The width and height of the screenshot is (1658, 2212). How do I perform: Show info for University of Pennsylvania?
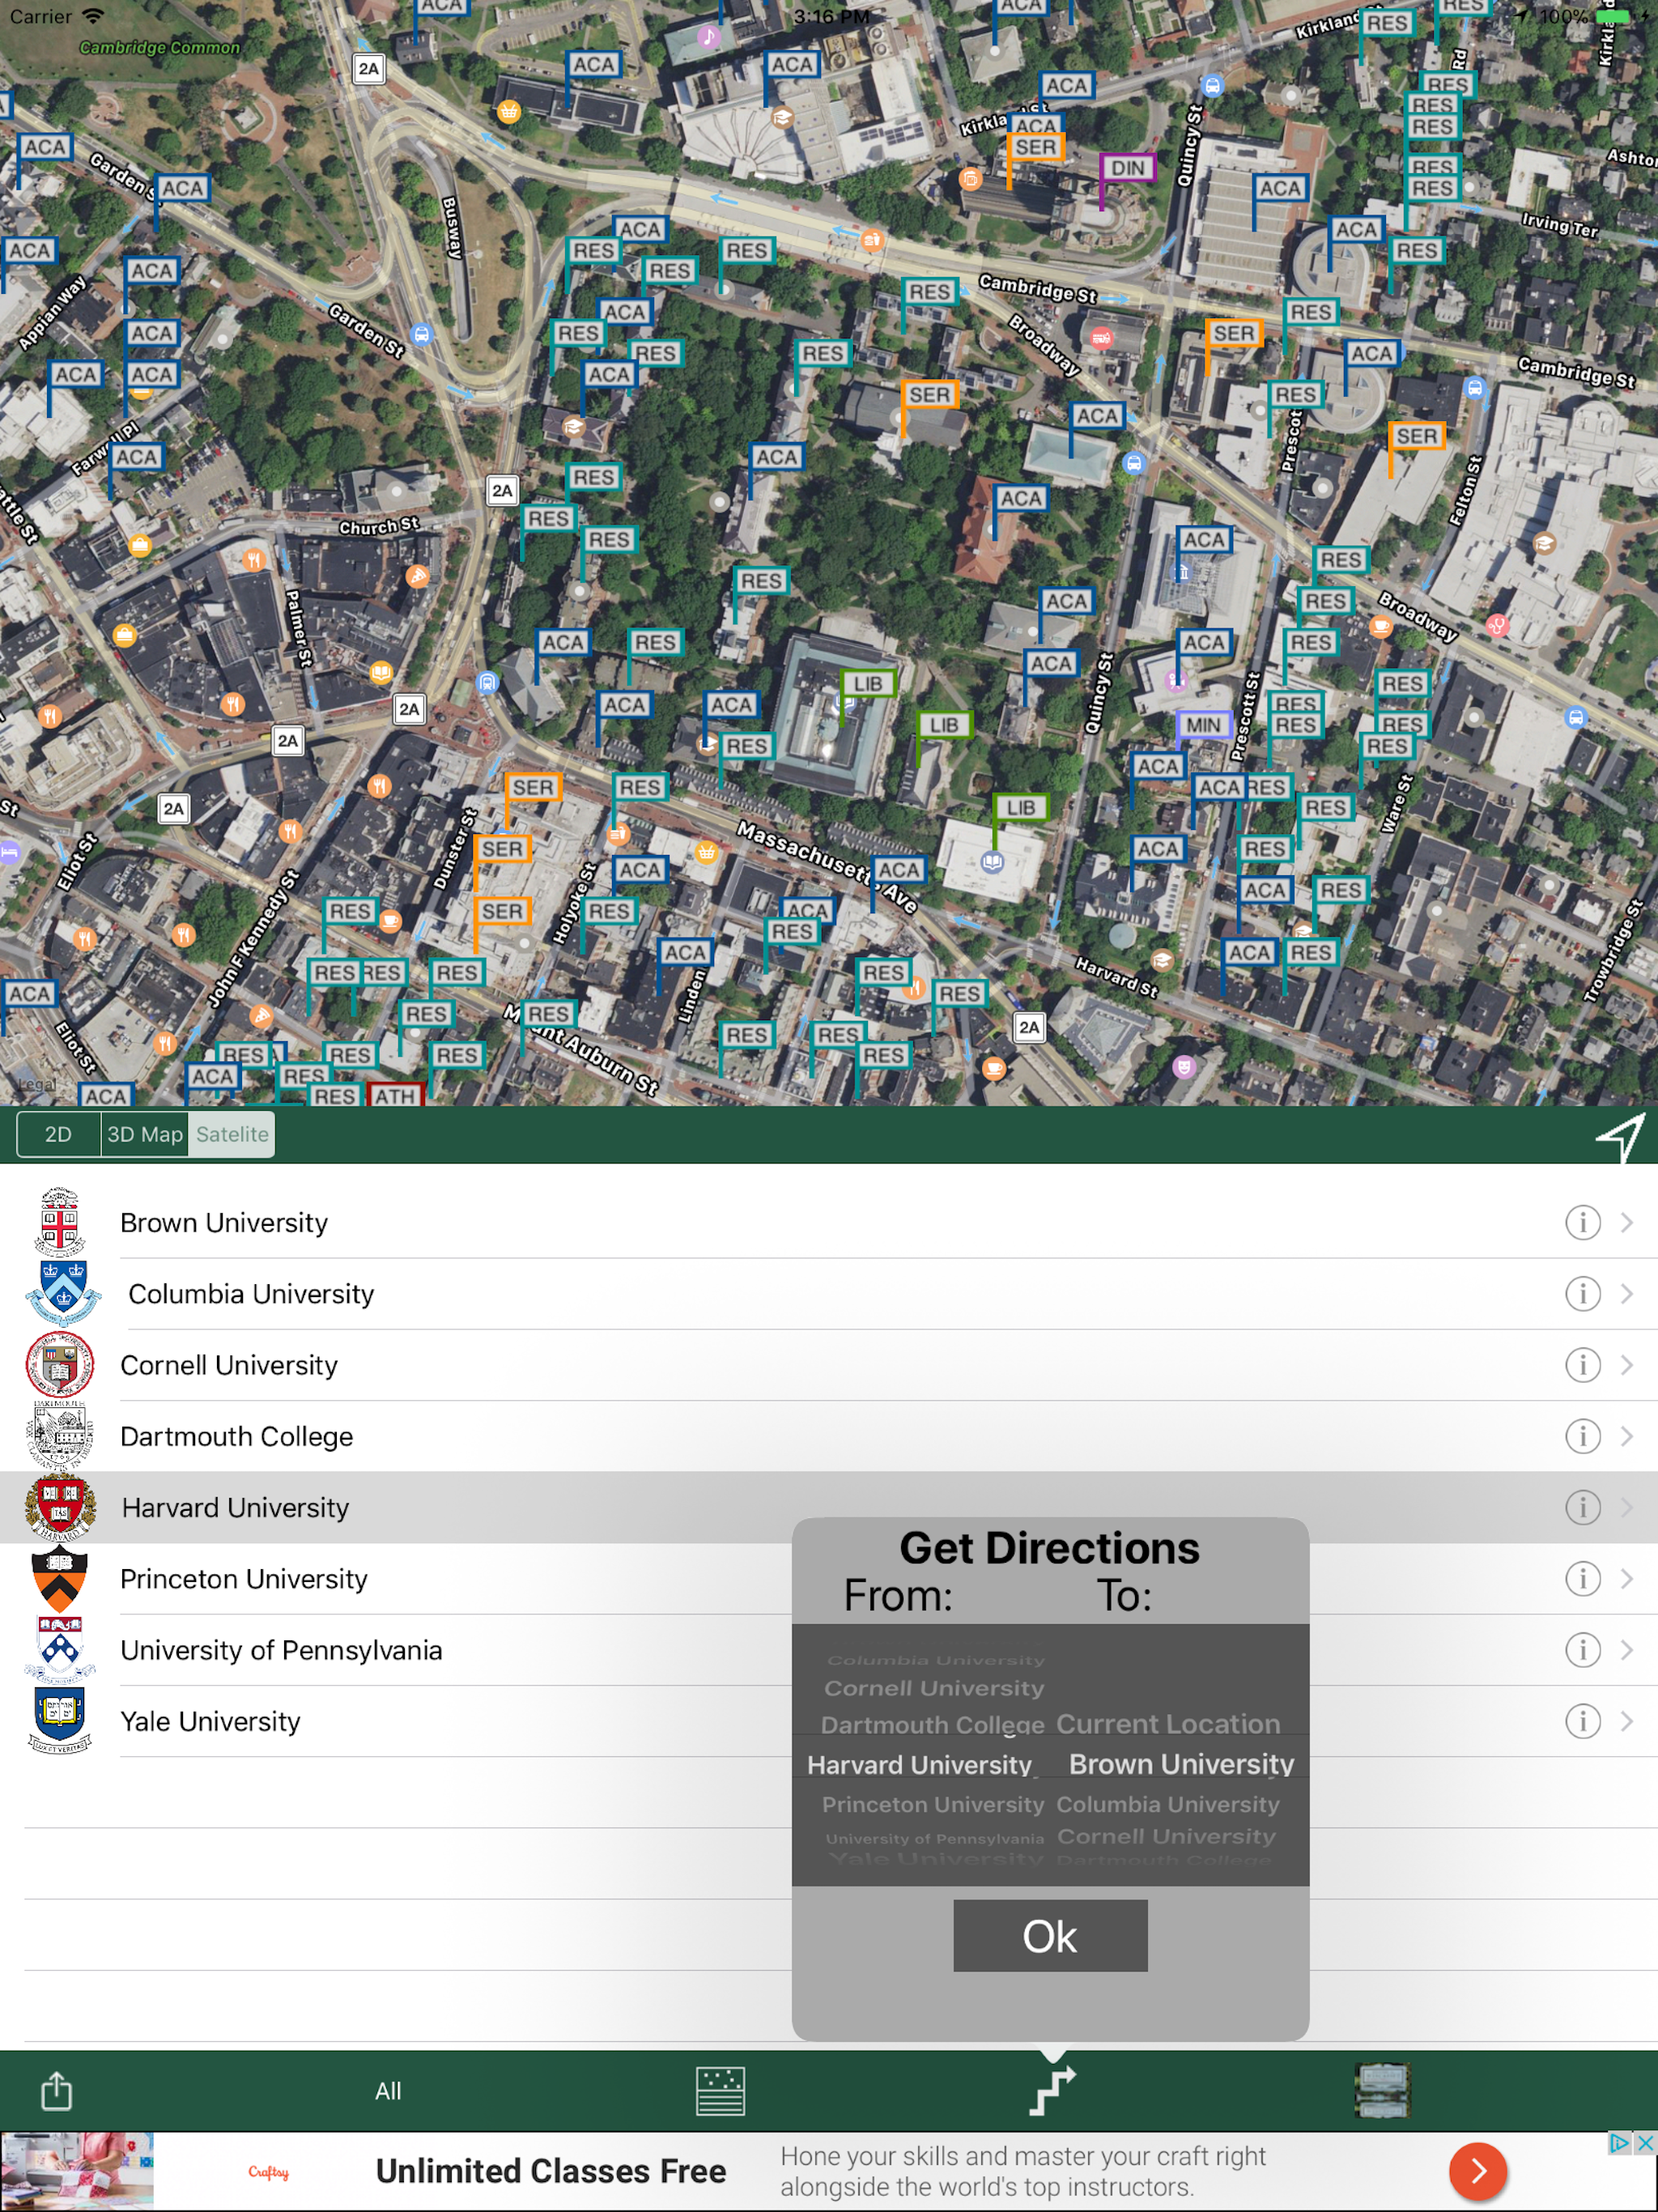click(1582, 1649)
